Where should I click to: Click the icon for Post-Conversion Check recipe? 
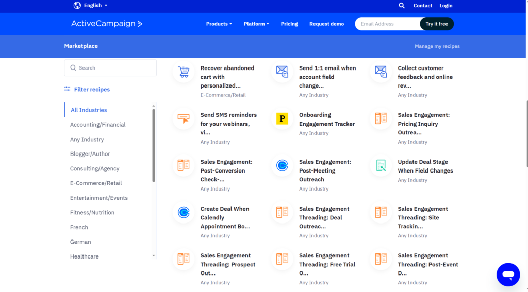tap(184, 165)
